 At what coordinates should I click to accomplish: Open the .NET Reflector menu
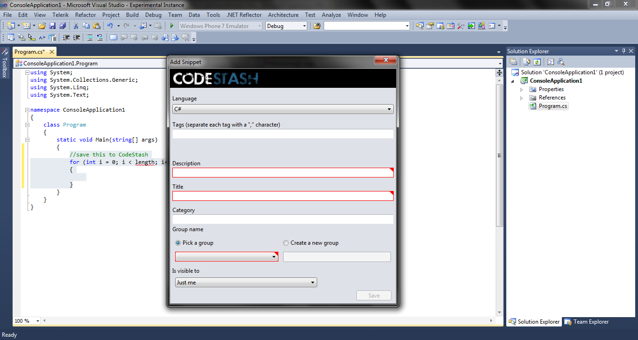244,15
